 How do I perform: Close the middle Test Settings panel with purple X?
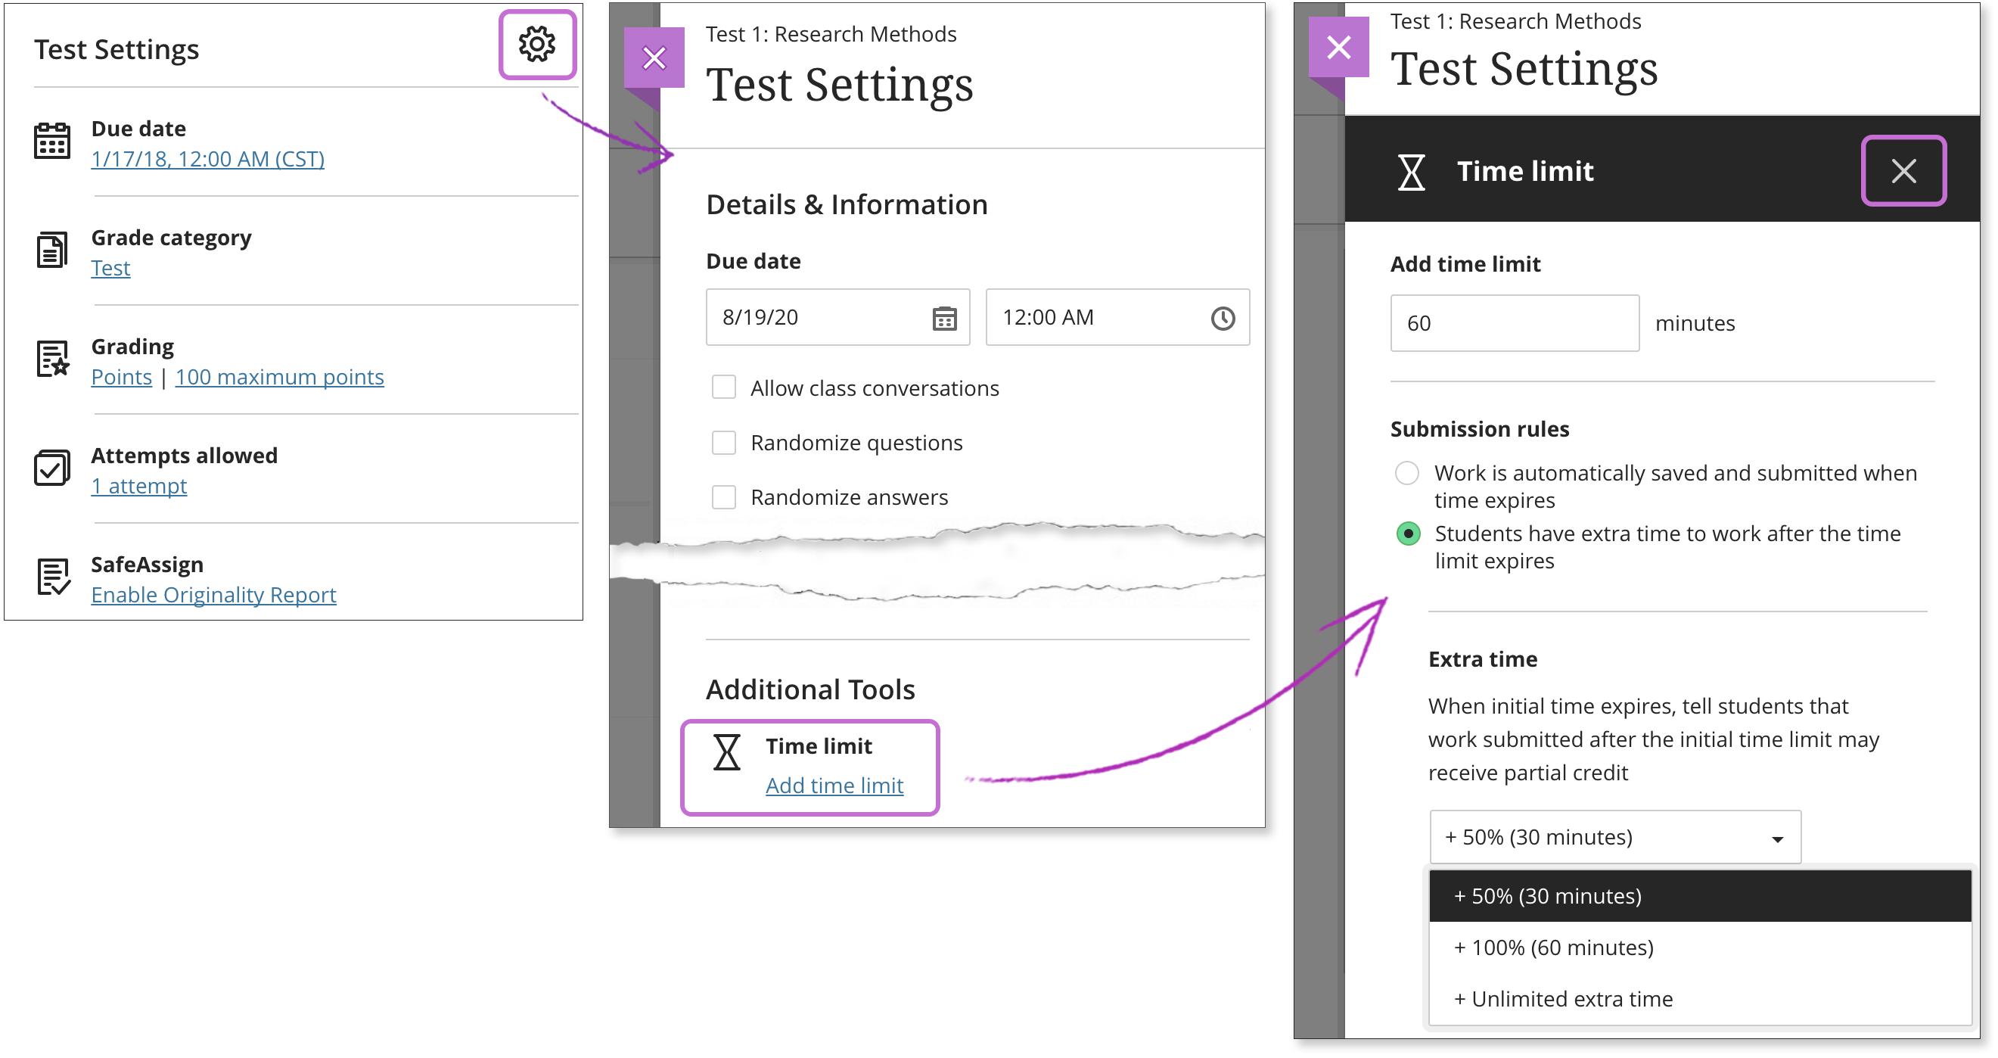[x=654, y=58]
